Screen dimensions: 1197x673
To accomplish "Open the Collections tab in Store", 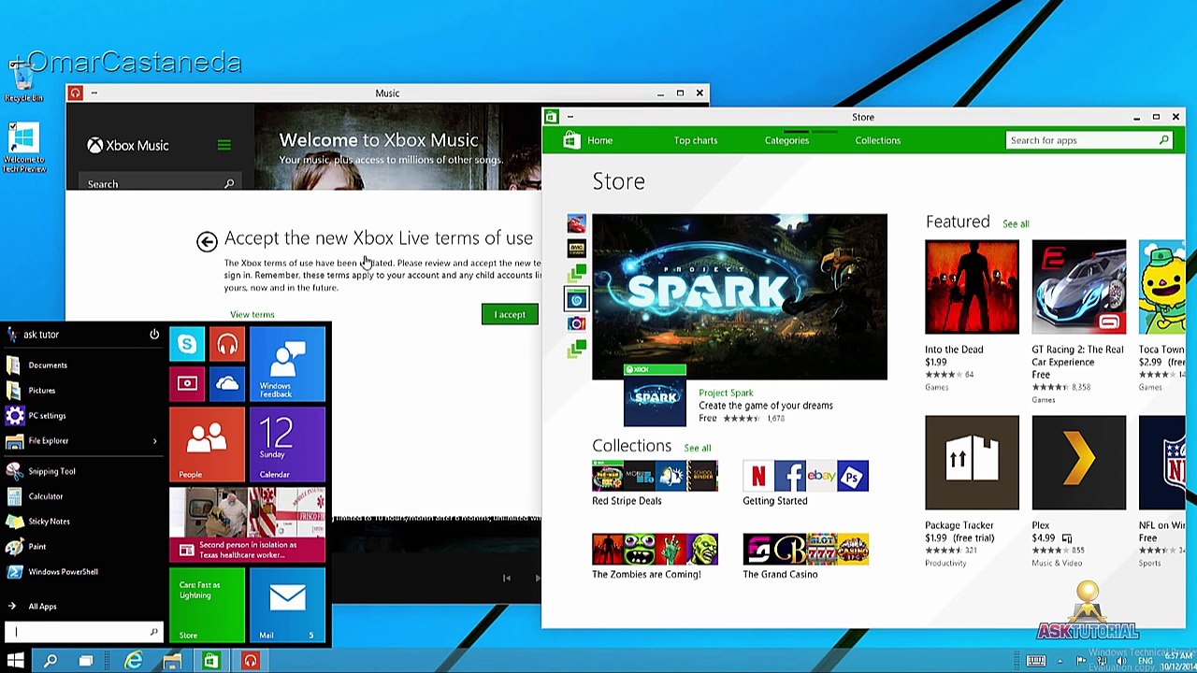I will click(x=877, y=140).
